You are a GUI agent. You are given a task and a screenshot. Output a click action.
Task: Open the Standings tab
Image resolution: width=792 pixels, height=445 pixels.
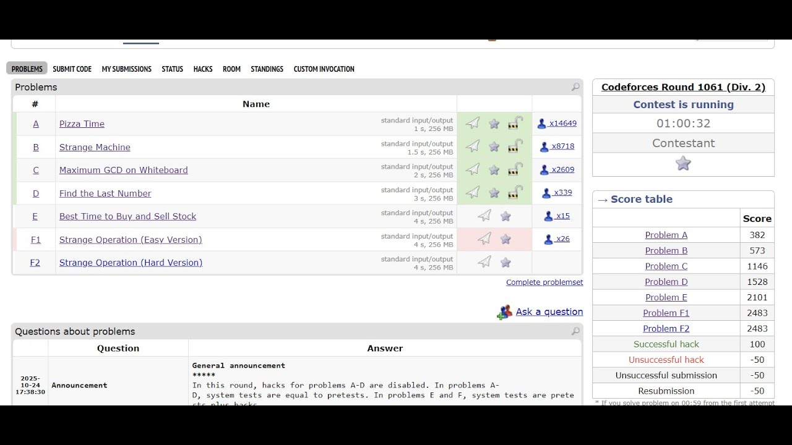(x=267, y=69)
